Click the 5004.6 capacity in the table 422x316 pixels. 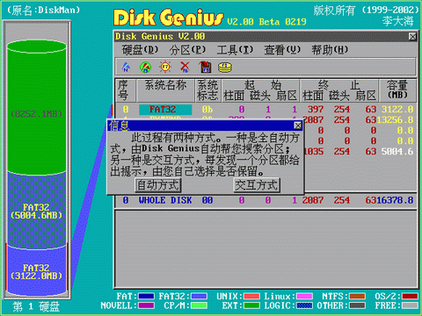tap(397, 152)
